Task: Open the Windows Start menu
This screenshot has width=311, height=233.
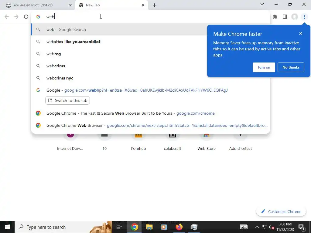Action: pyautogui.click(x=7, y=227)
